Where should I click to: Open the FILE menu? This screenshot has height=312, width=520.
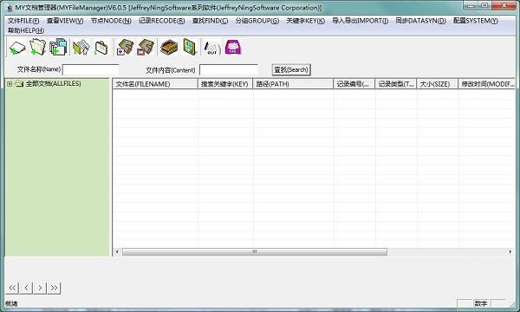tap(23, 21)
